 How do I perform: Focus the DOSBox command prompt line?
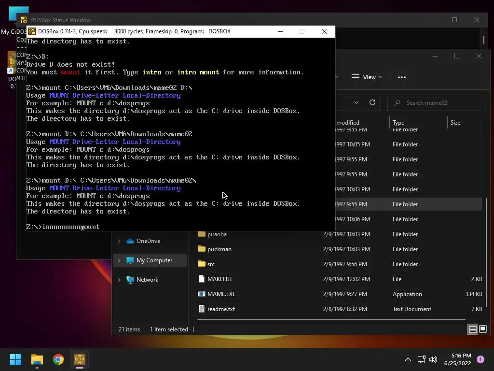[180, 227]
